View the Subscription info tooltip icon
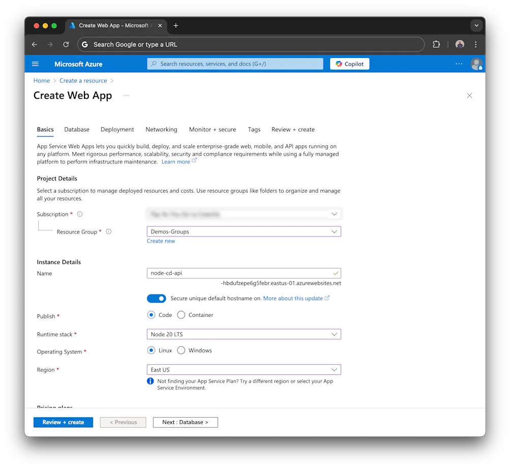This screenshot has height=469, width=510. 80,214
